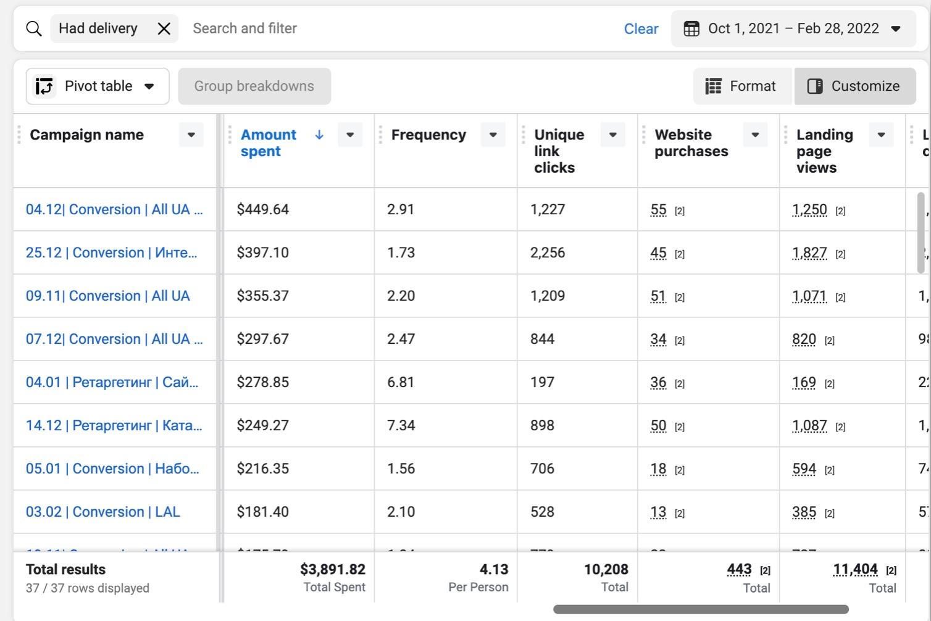Click the Format table icon

pyautogui.click(x=714, y=86)
